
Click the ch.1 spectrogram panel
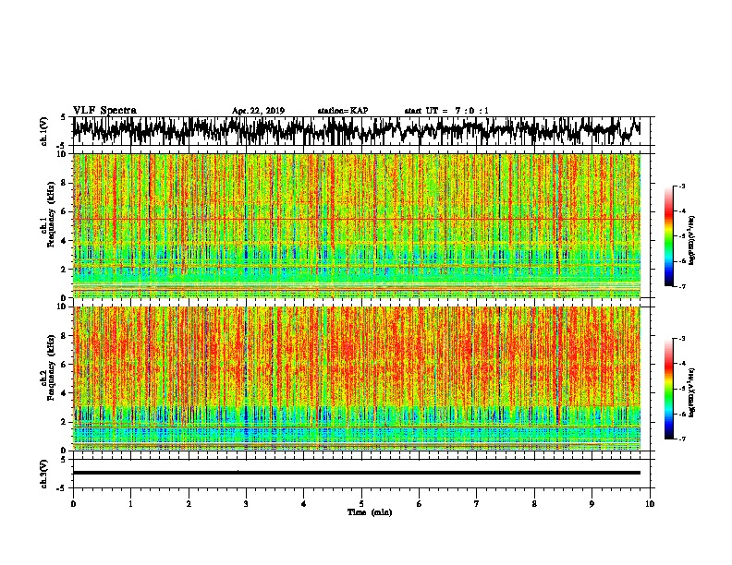coord(357,225)
